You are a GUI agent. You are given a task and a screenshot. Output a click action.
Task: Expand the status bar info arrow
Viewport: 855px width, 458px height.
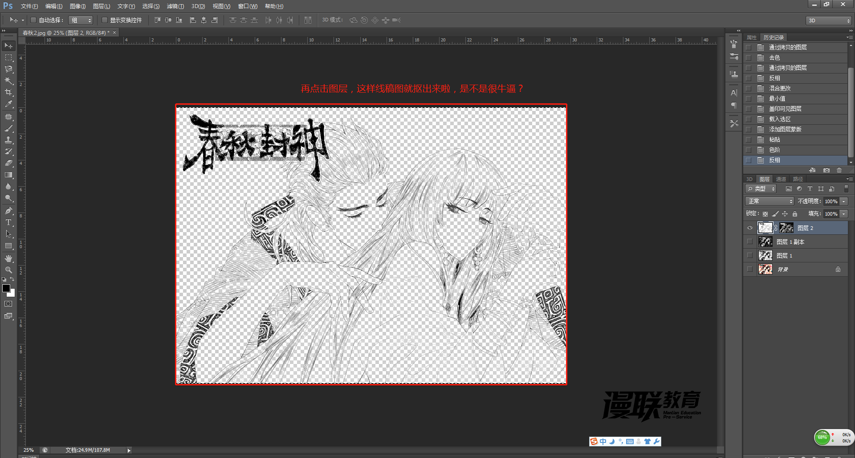pyautogui.click(x=129, y=450)
